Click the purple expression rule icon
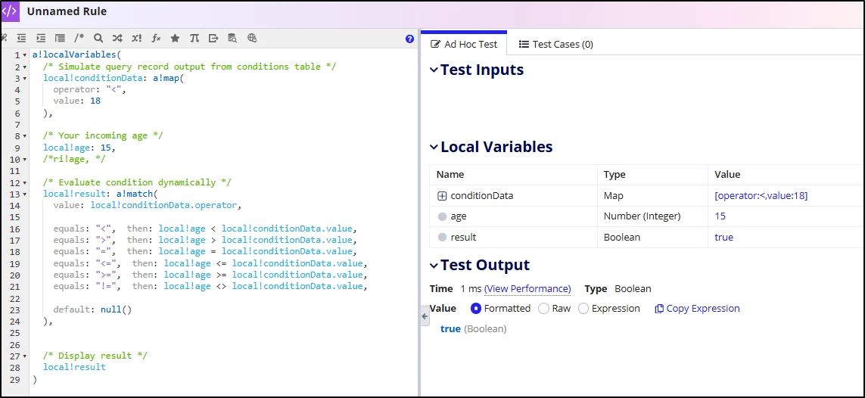 [10, 11]
